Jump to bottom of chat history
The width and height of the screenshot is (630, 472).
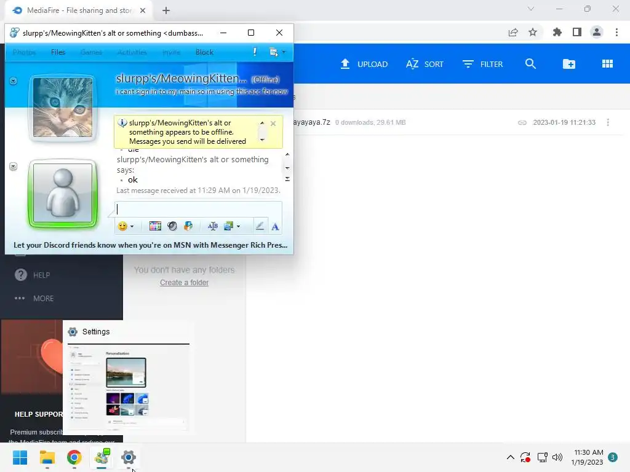[x=287, y=179]
